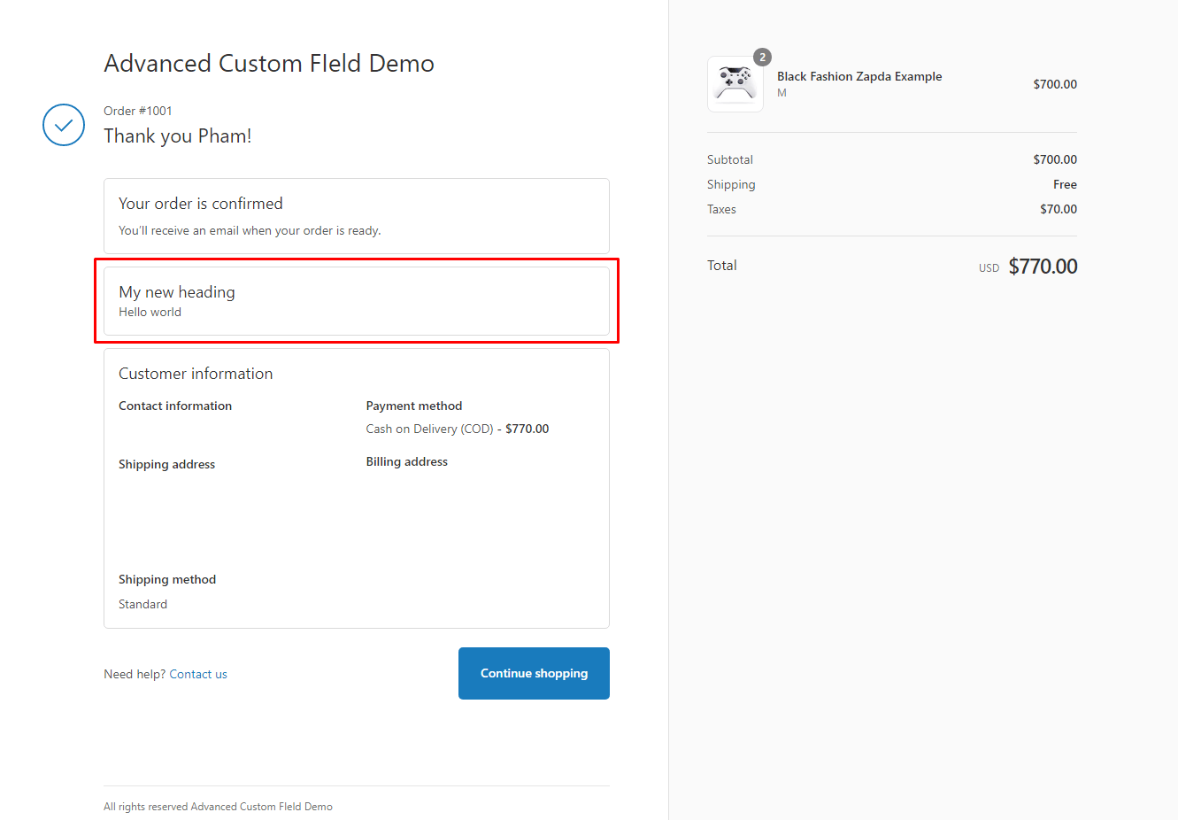Click the Your order is confirmed heading

click(x=201, y=204)
